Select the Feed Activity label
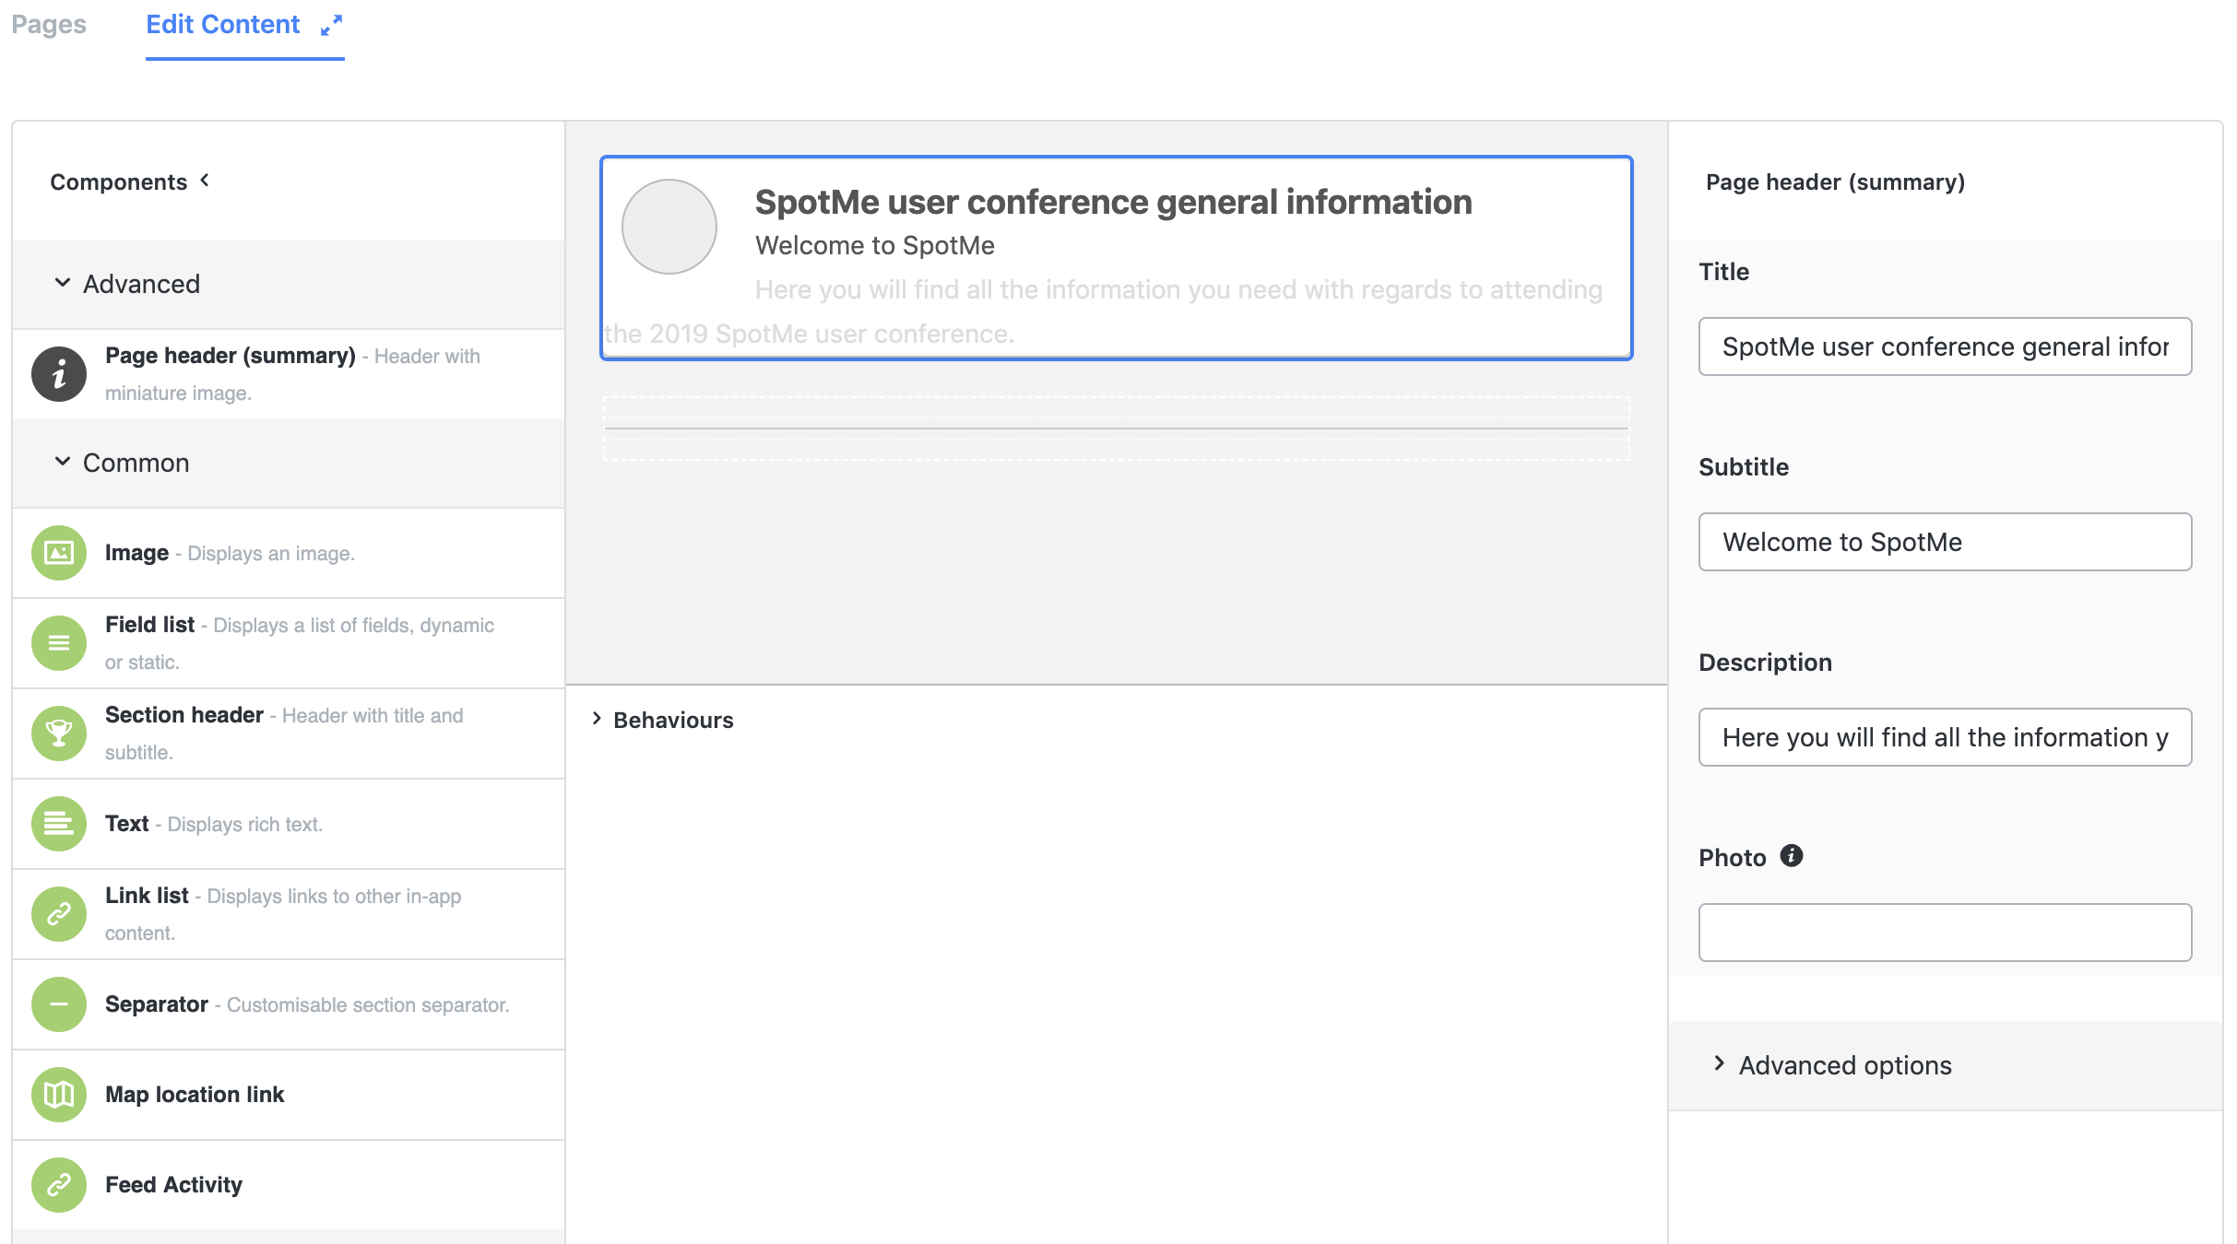This screenshot has height=1244, width=2237. pyautogui.click(x=173, y=1185)
